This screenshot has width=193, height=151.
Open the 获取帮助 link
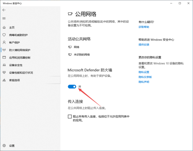(x=144, y=27)
